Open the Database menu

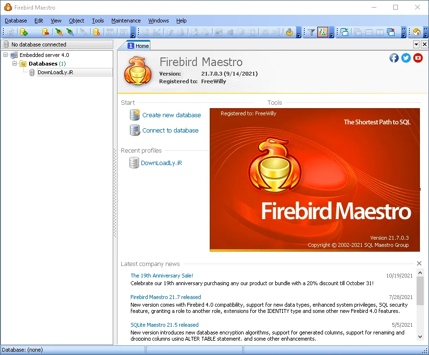click(16, 21)
